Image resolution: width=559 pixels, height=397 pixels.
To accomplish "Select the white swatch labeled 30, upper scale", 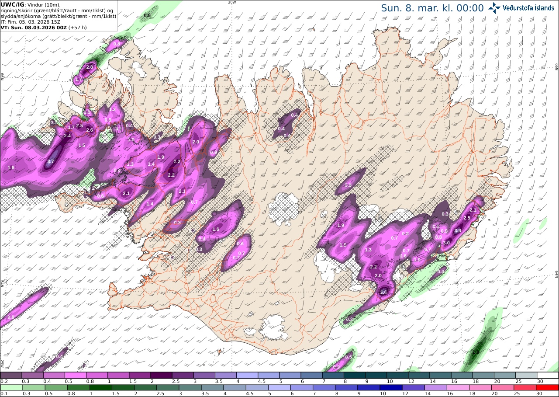I will [548, 375].
